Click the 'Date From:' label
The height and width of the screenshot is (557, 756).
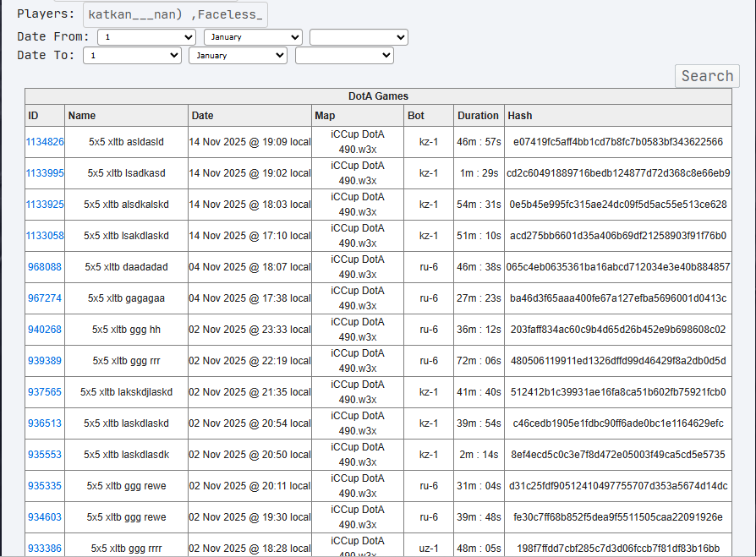tap(53, 36)
